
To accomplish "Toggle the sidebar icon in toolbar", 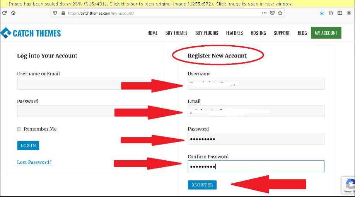I will point(340,13).
